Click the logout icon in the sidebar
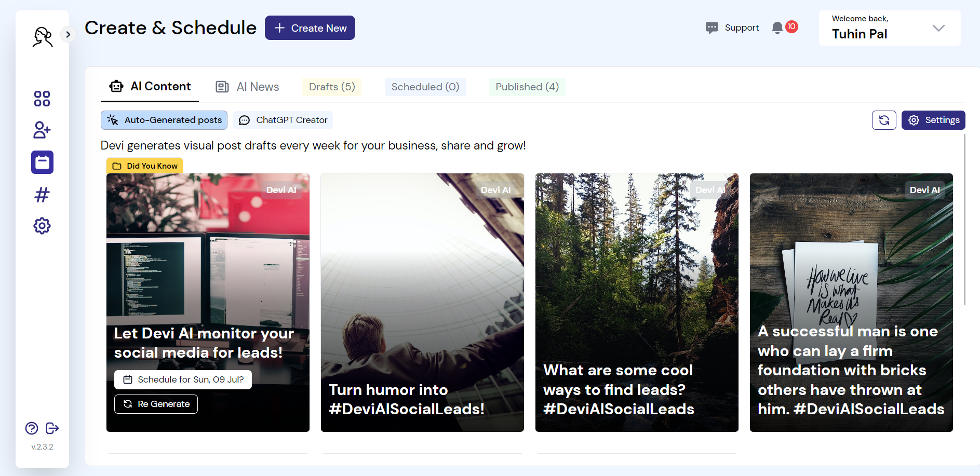Image resolution: width=980 pixels, height=476 pixels. (52, 428)
